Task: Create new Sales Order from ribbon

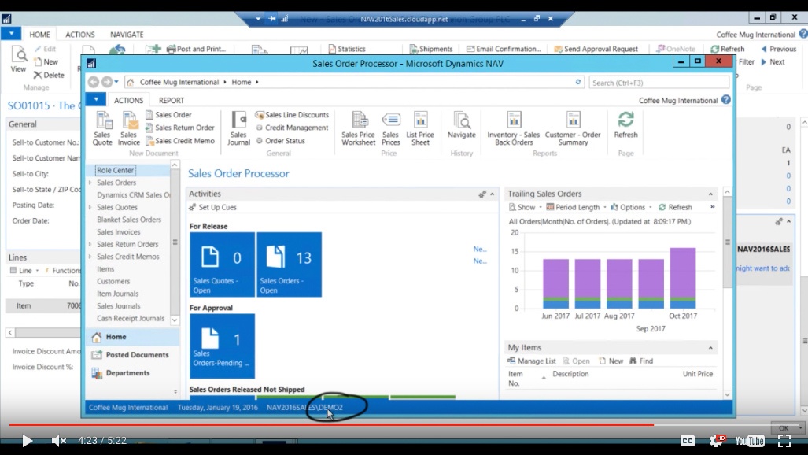Action: [168, 114]
